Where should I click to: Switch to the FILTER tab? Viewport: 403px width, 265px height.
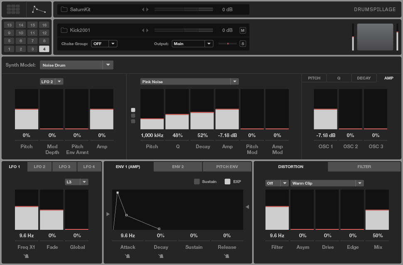pos(364,167)
